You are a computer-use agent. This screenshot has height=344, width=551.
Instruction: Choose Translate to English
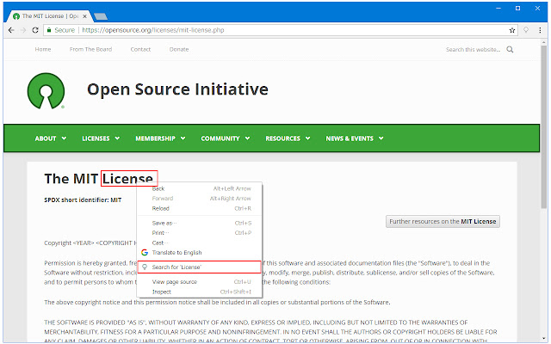tap(199, 252)
